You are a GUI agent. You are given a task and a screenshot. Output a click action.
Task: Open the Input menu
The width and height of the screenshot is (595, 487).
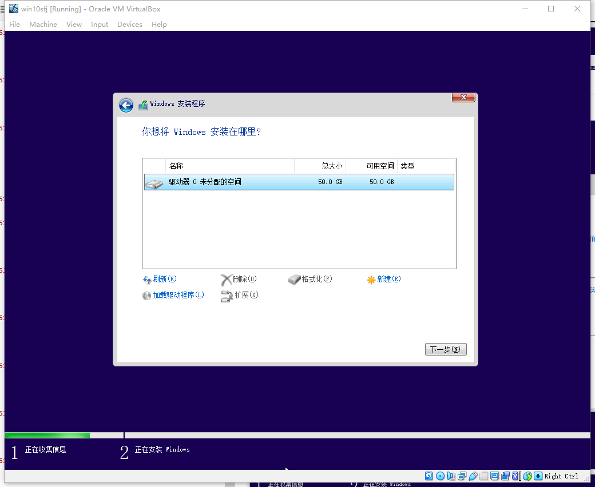[x=100, y=24]
